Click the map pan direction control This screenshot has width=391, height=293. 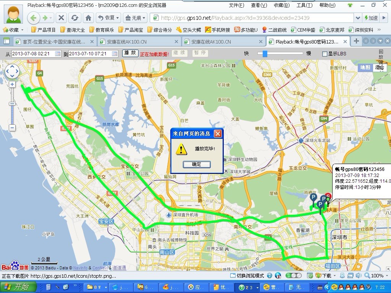(x=12, y=71)
